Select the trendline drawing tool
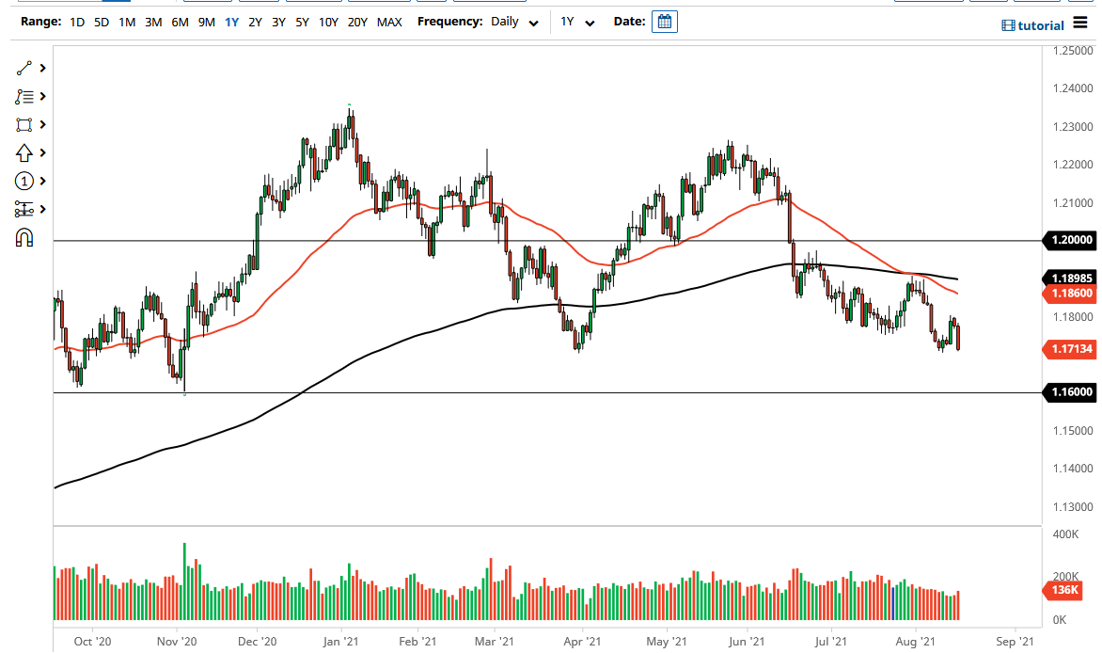The height and width of the screenshot is (653, 1102). (x=25, y=68)
